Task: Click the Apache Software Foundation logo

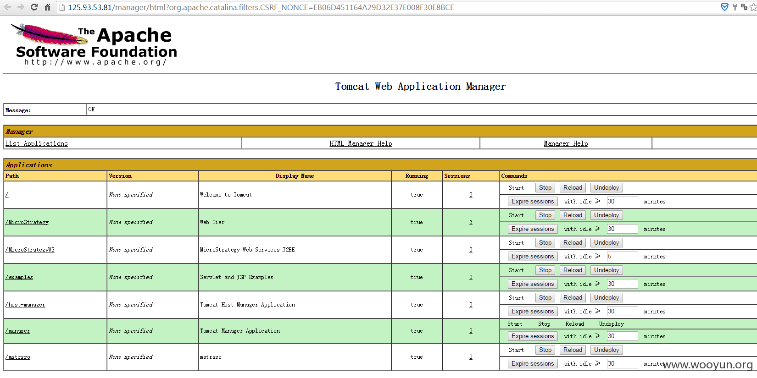Action: [94, 44]
